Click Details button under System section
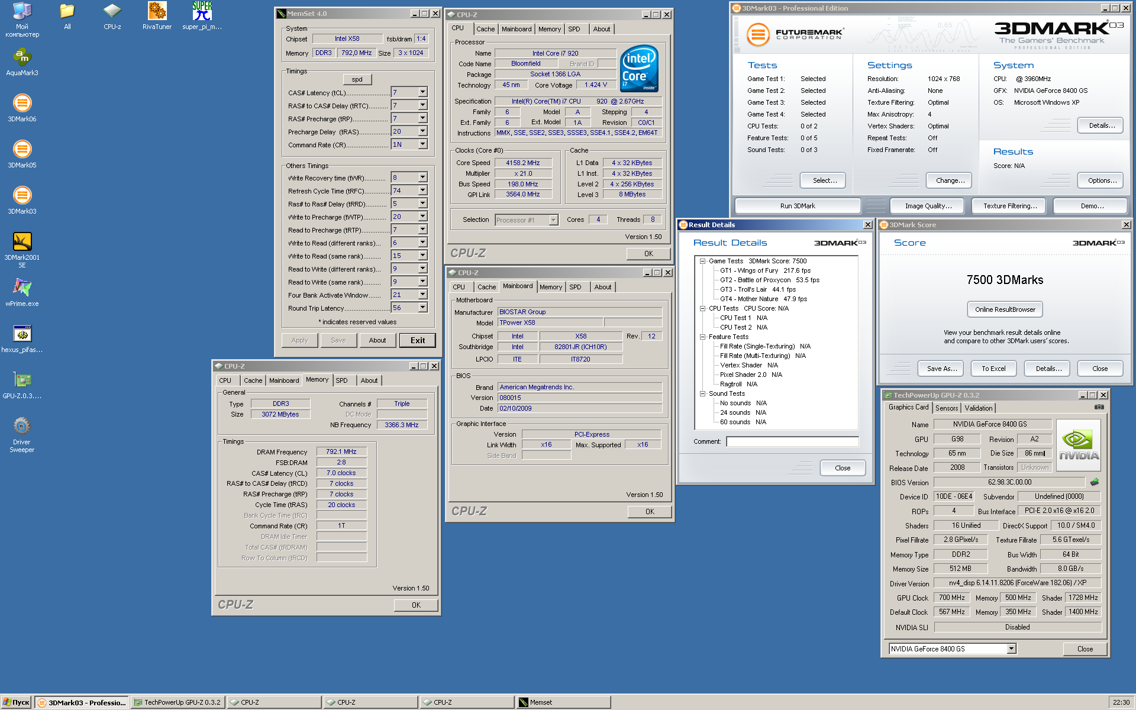Image resolution: width=1136 pixels, height=710 pixels. click(1100, 125)
